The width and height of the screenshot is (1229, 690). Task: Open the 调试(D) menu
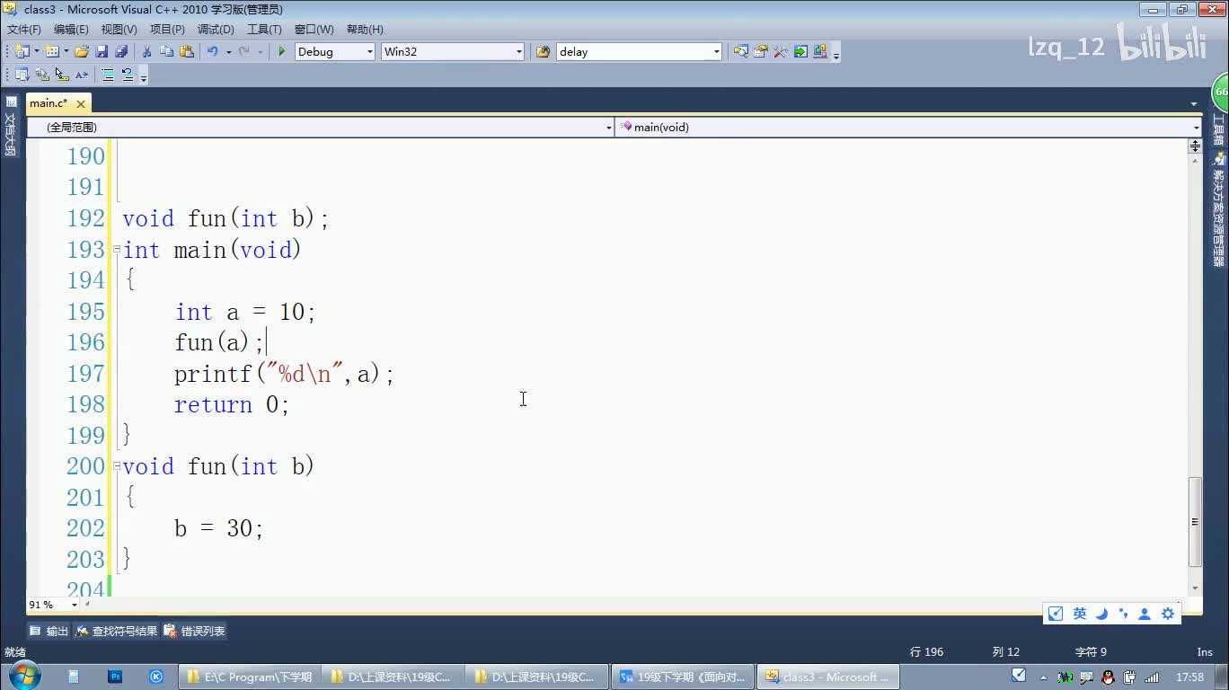coord(215,30)
